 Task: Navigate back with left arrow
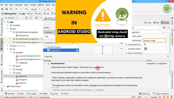[x=17, y=9]
